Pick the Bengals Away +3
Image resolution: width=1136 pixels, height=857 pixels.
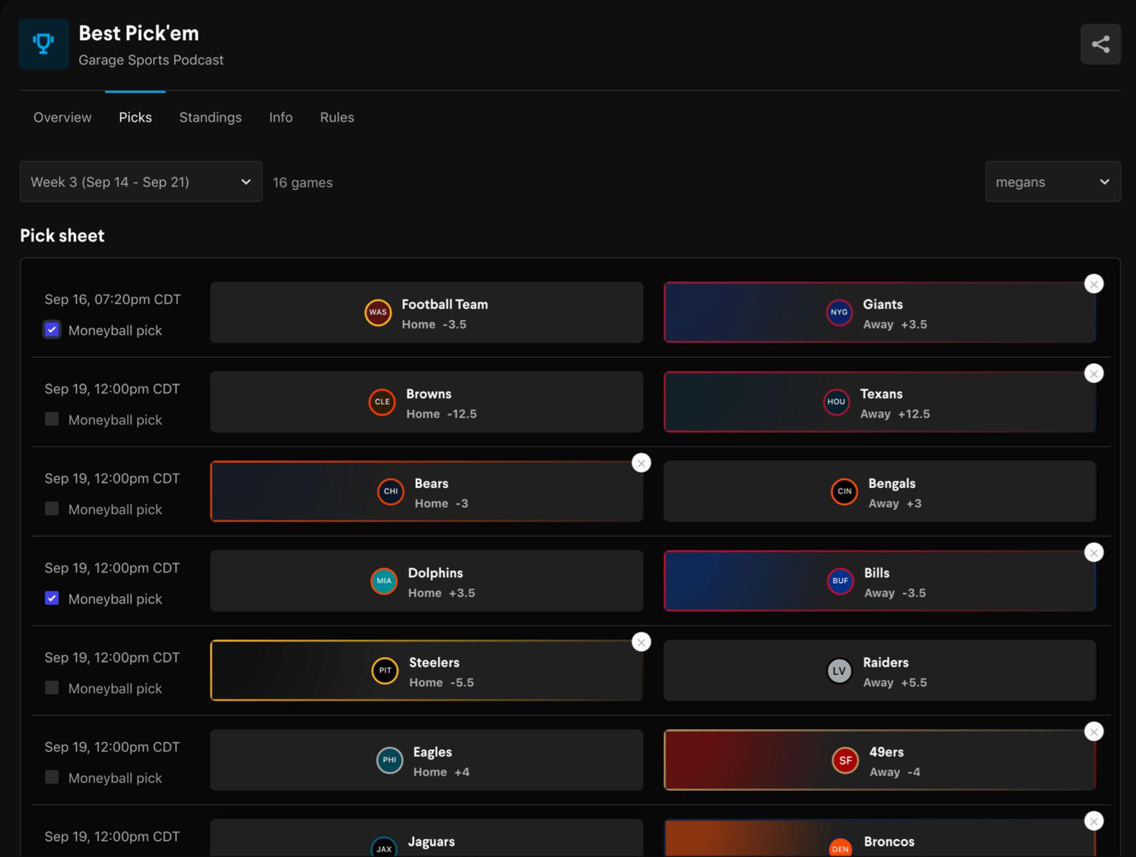879,492
